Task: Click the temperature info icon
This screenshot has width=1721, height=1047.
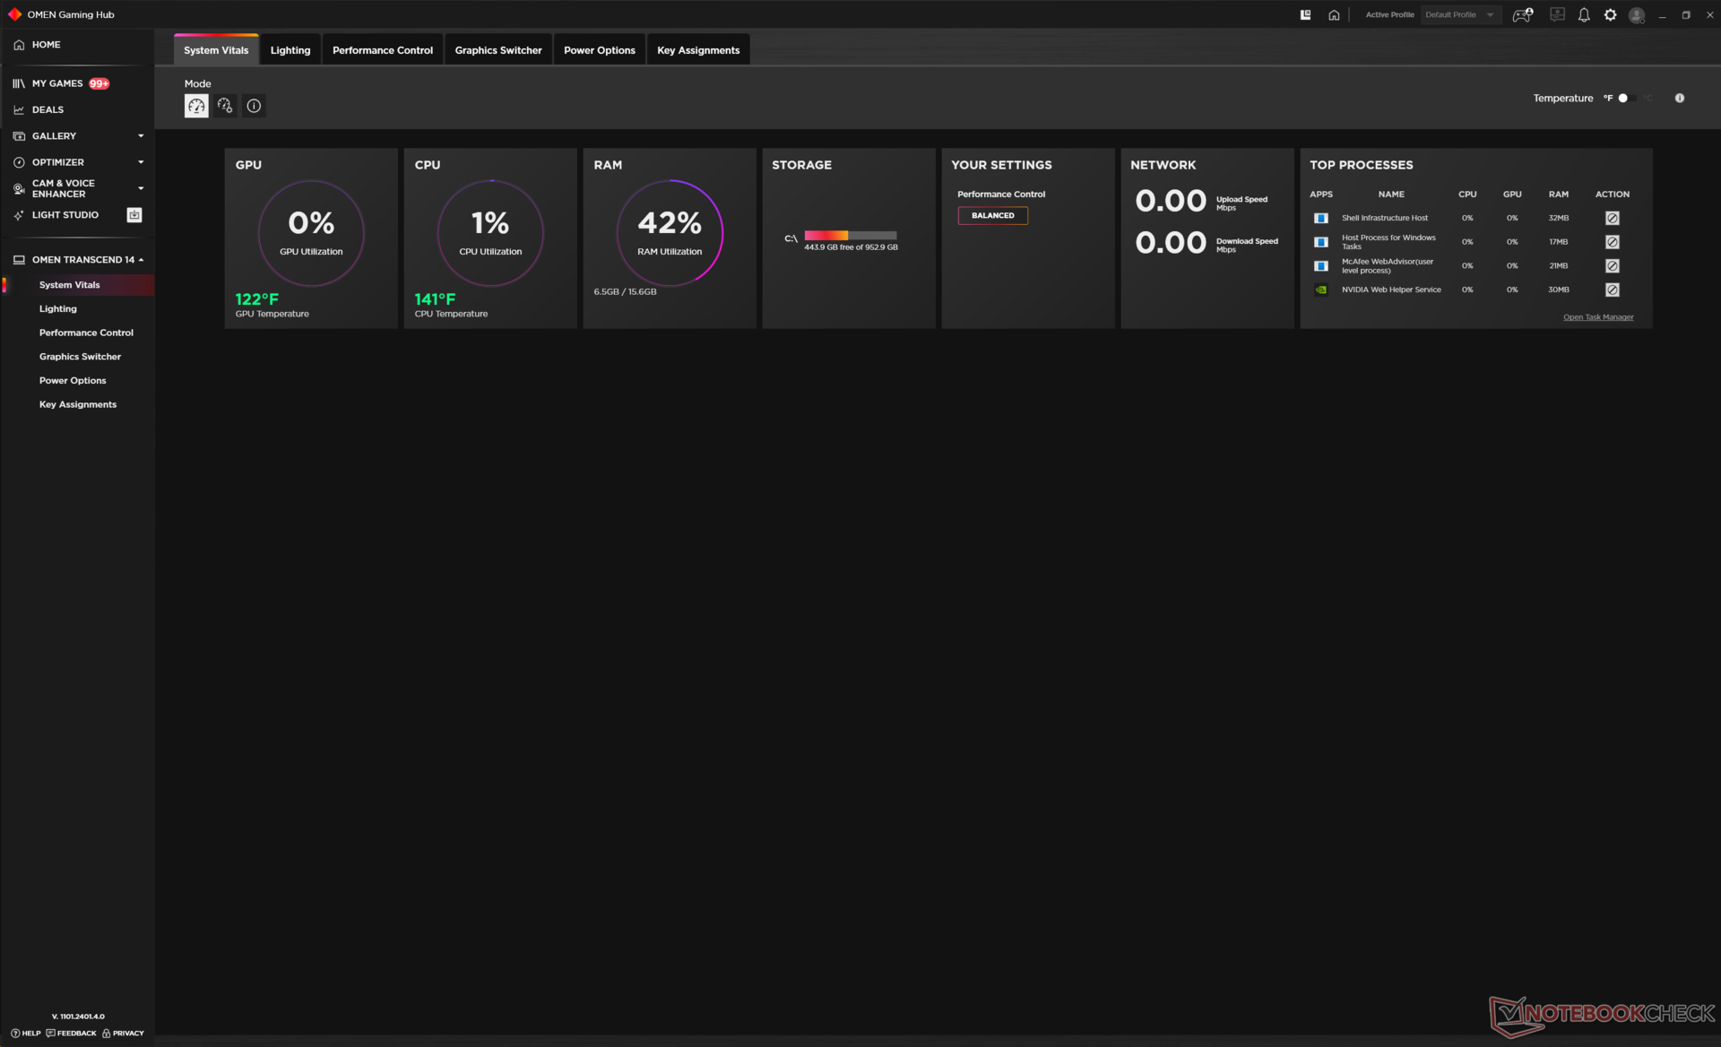Action: point(1679,99)
